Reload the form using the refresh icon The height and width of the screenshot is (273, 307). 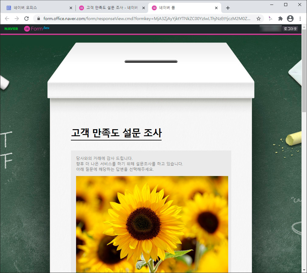point(26,19)
